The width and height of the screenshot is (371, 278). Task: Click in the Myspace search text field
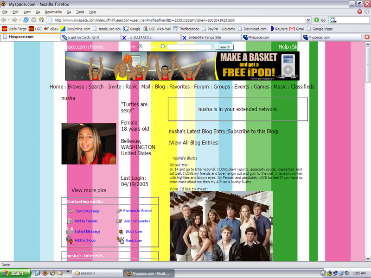pyautogui.click(x=189, y=47)
